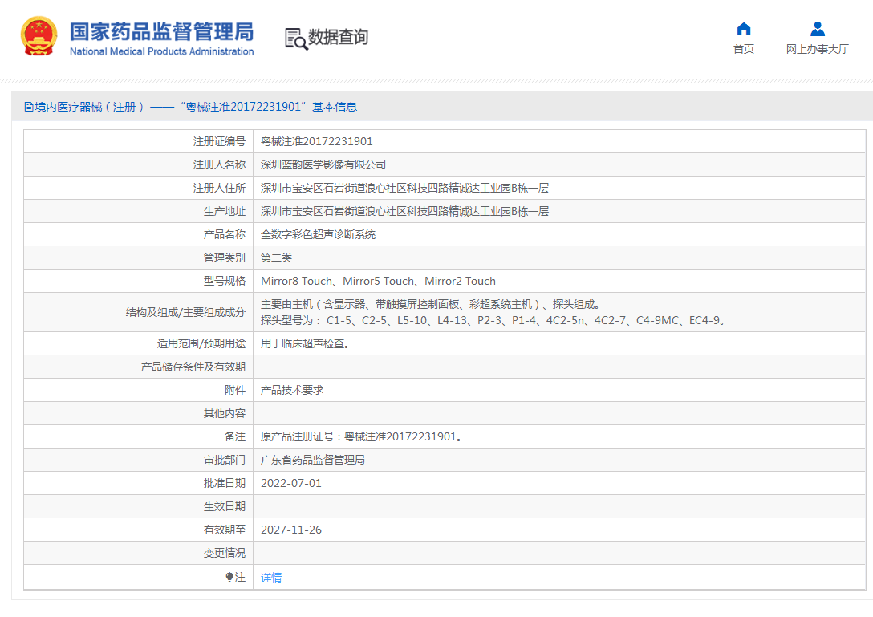Click the user icon above 网上办事大厅
The width and height of the screenshot is (873, 617).
(x=818, y=29)
